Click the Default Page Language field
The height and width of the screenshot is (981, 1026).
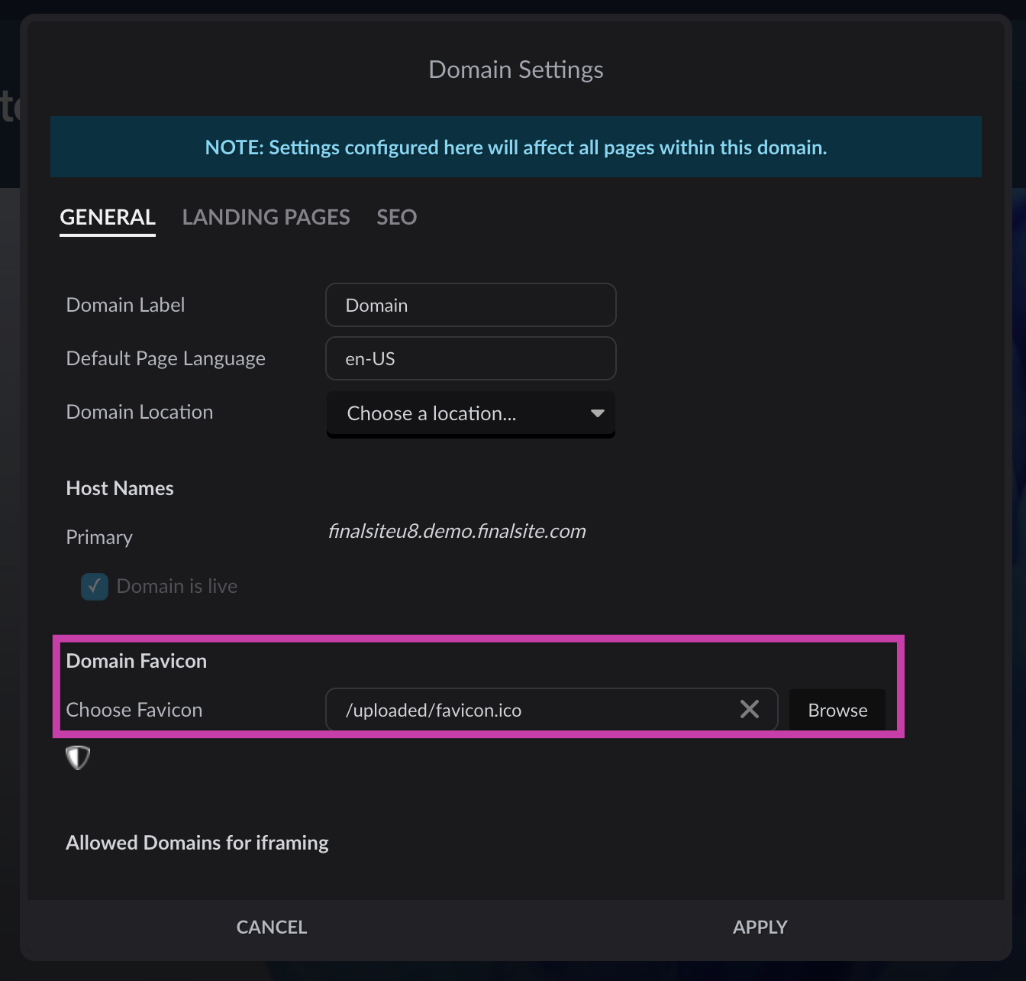(470, 359)
